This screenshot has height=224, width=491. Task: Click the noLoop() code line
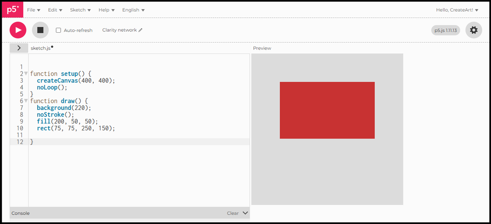pyautogui.click(x=52, y=87)
